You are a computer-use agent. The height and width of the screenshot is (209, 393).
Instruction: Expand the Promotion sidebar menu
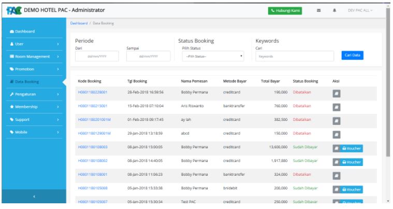tap(34, 69)
